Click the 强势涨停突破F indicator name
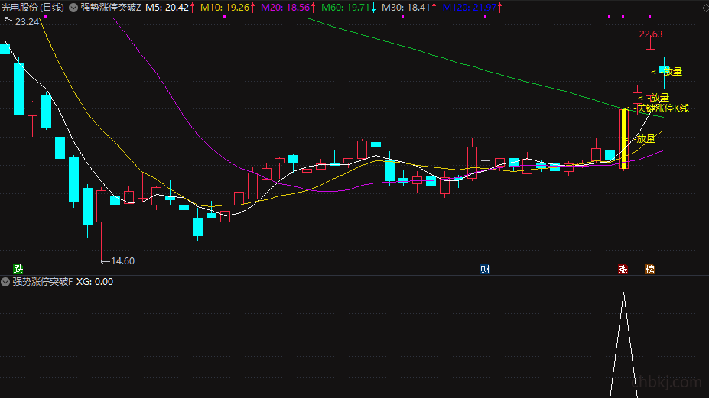Screen dimensions: 709x398 pos(43,282)
